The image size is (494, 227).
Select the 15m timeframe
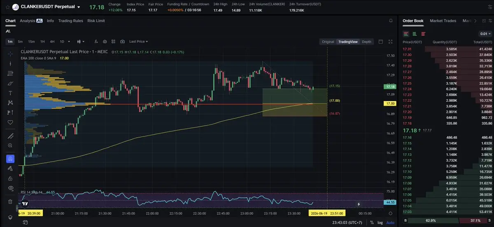31,42
